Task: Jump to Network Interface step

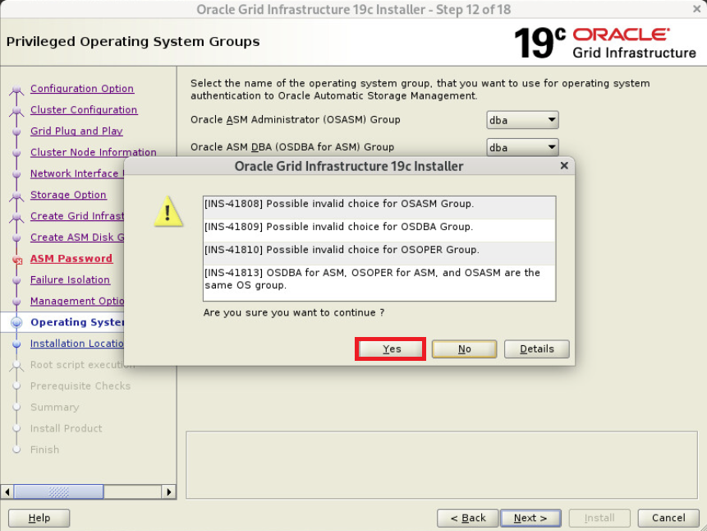Action: [76, 173]
